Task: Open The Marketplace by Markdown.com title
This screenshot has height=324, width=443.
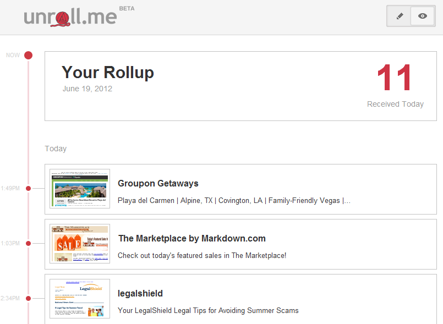Action: click(x=192, y=238)
